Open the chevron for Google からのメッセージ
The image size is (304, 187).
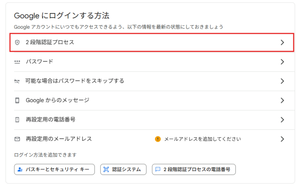coord(282,100)
